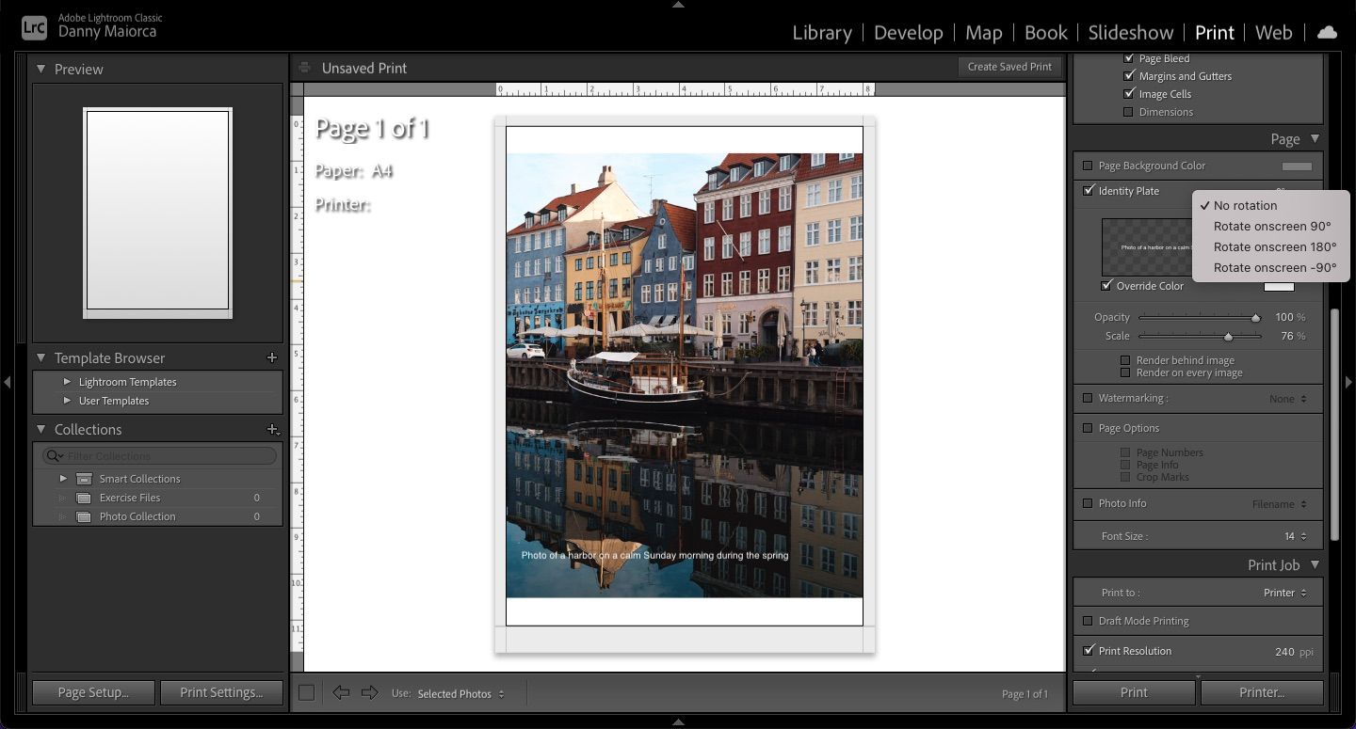Enable the Page Background Color checkbox

pyautogui.click(x=1088, y=166)
